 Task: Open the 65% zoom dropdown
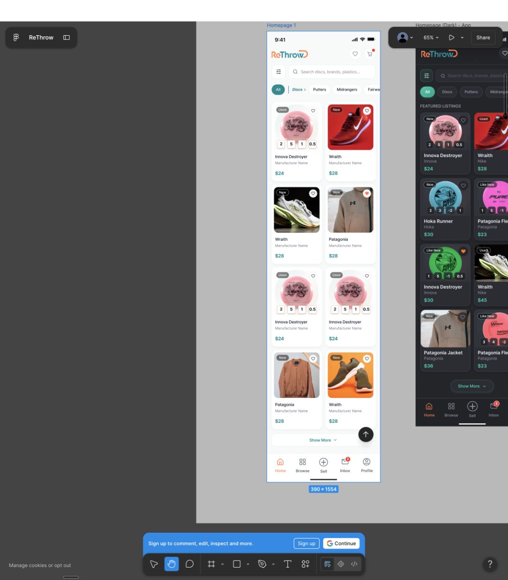[431, 38]
